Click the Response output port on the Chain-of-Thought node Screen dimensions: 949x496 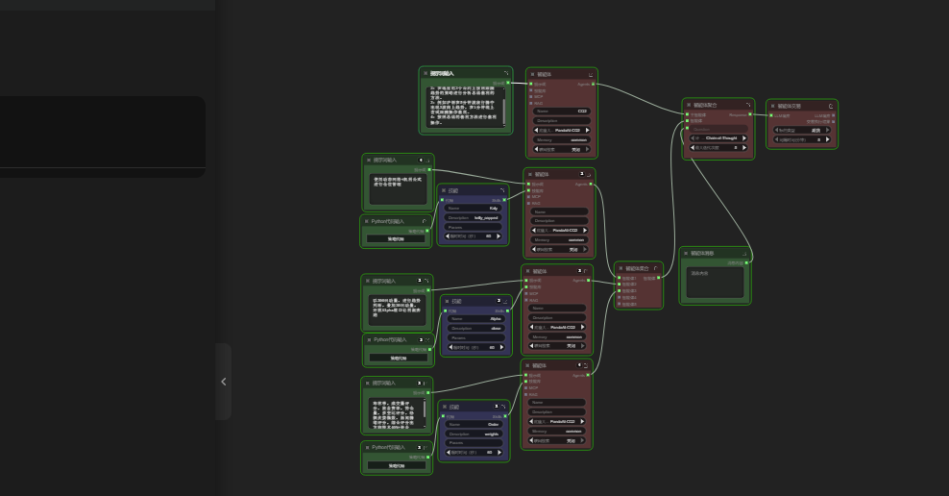tap(750, 114)
